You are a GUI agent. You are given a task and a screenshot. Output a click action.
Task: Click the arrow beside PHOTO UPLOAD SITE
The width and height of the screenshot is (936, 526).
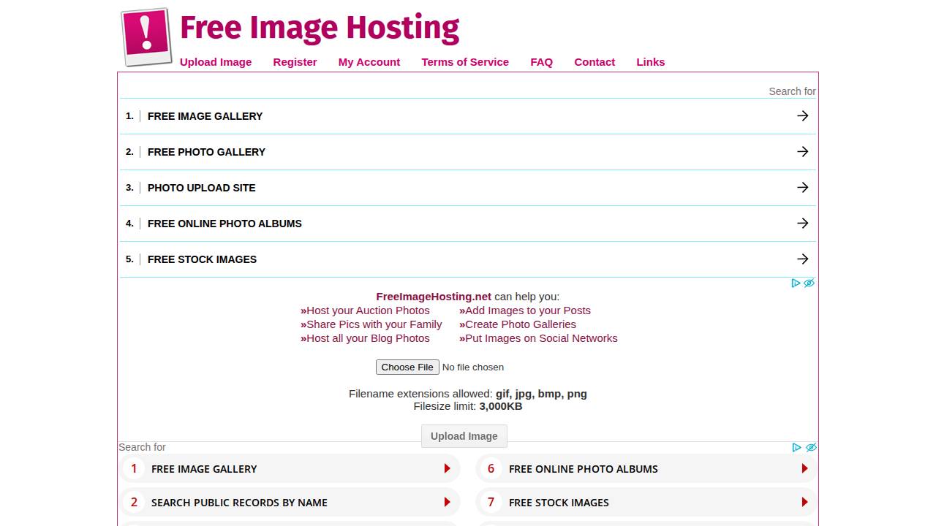[x=802, y=187]
